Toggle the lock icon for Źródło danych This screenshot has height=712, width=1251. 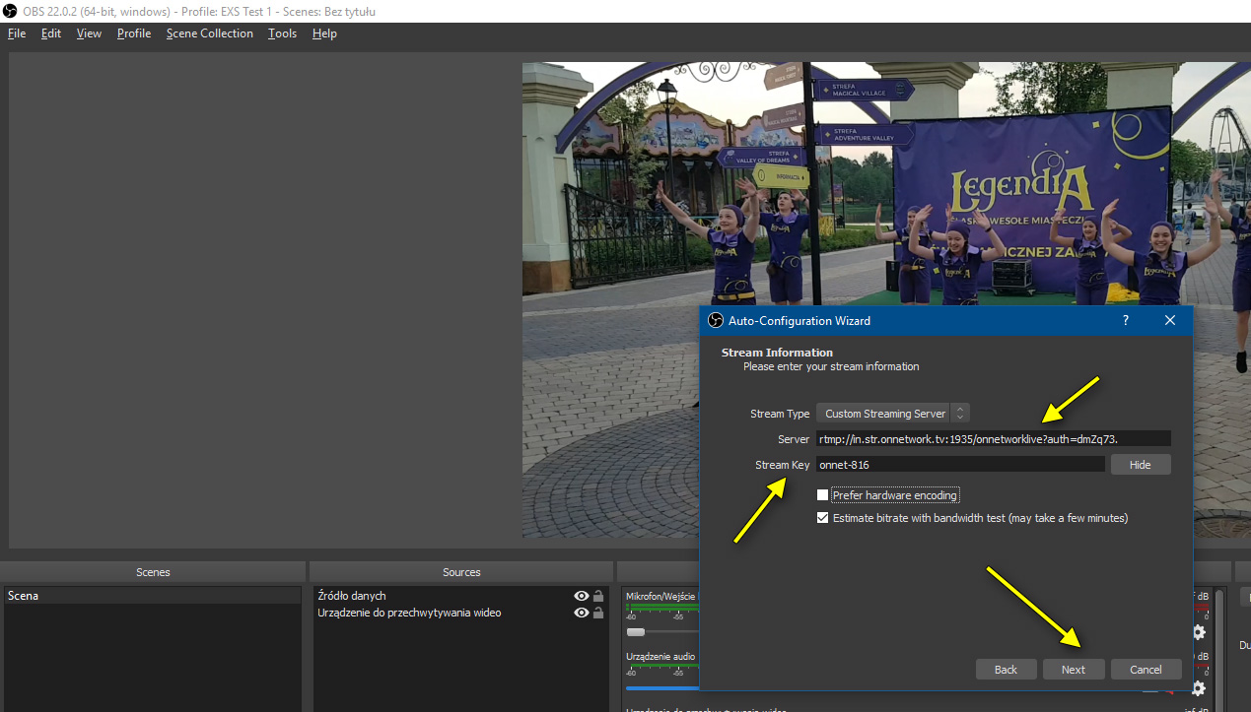pyautogui.click(x=598, y=596)
